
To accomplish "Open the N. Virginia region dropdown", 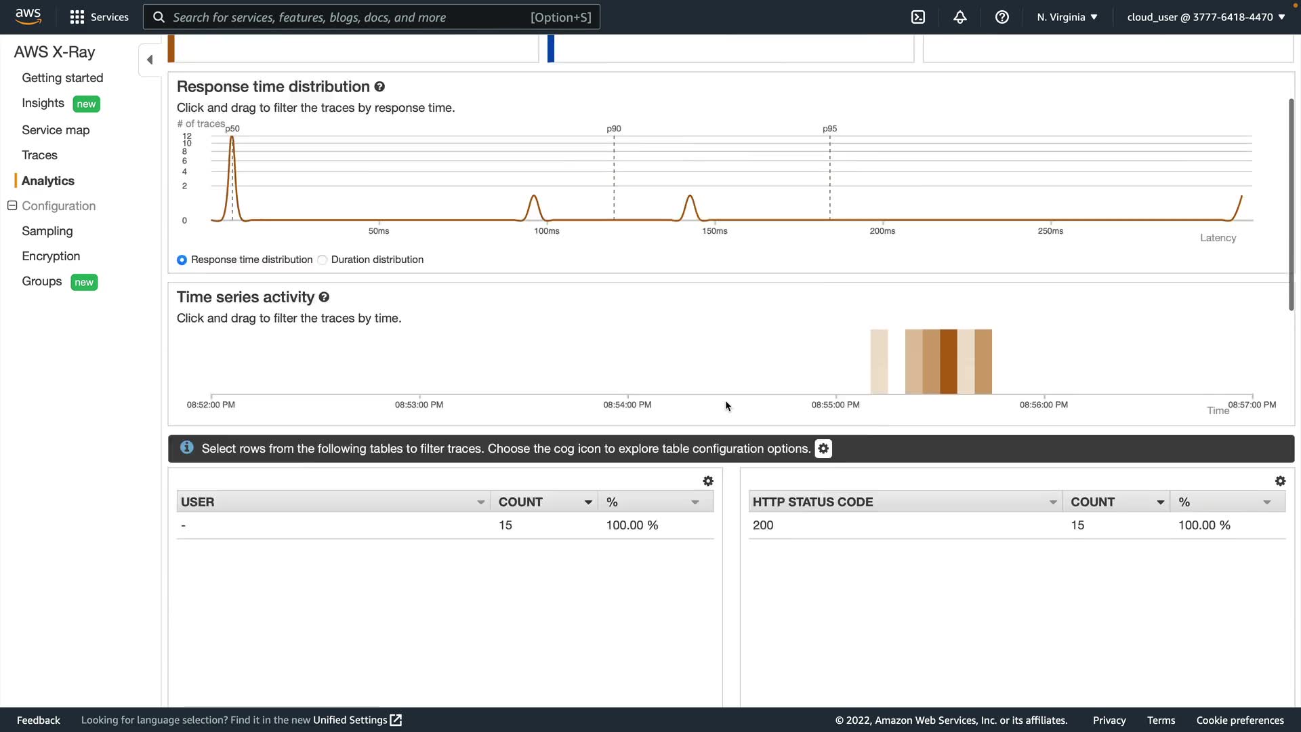I will (1067, 17).
